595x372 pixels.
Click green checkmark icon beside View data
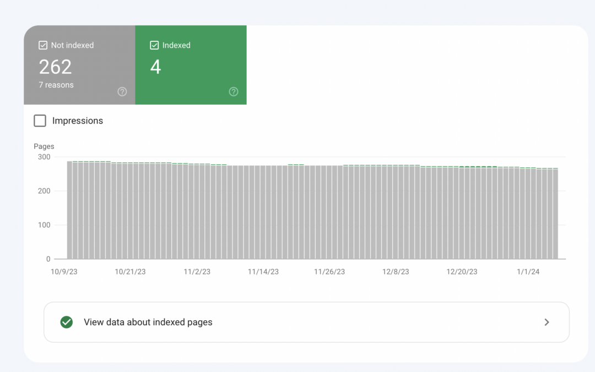pyautogui.click(x=67, y=322)
